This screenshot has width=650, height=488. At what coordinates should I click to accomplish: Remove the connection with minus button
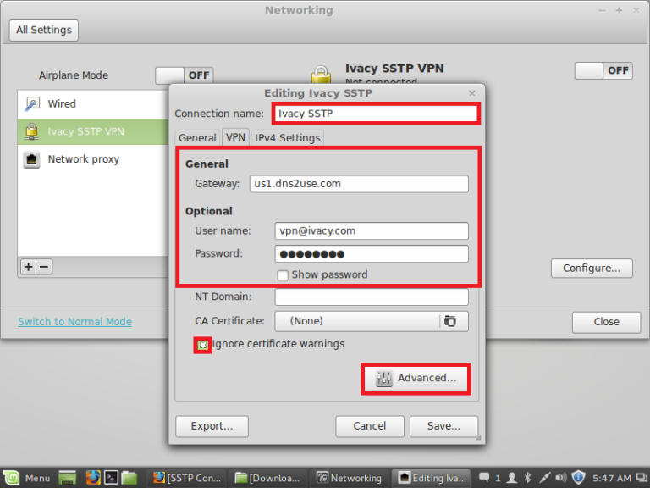(x=44, y=267)
